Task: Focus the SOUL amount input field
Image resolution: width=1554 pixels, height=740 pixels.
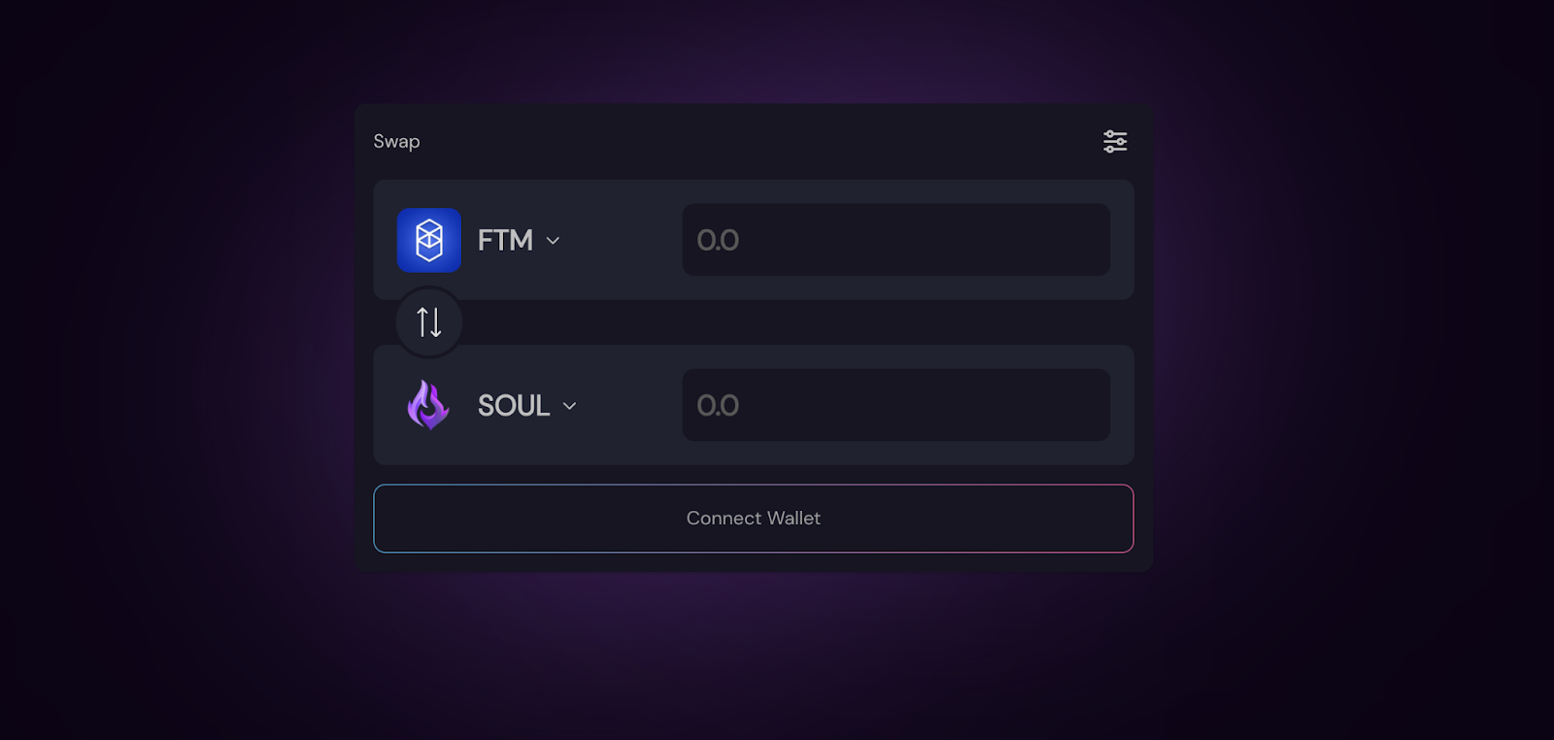Action: pyautogui.click(x=896, y=405)
